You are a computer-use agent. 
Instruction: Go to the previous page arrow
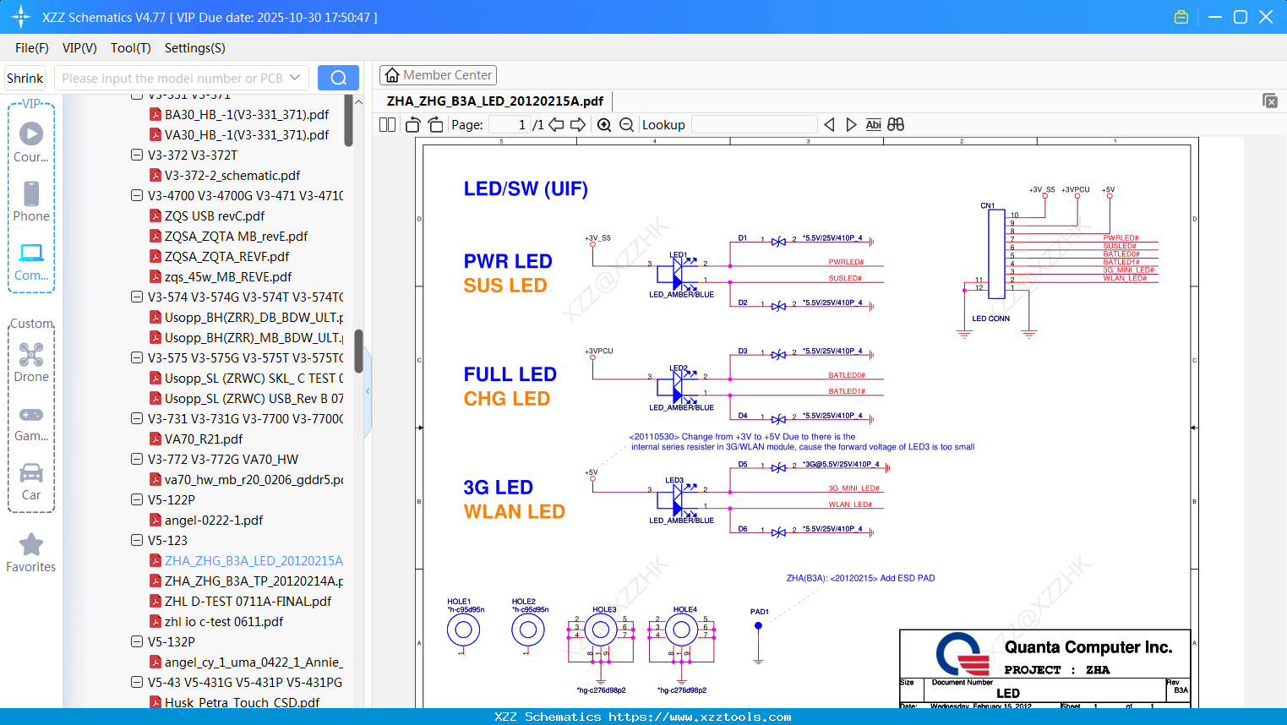point(556,124)
